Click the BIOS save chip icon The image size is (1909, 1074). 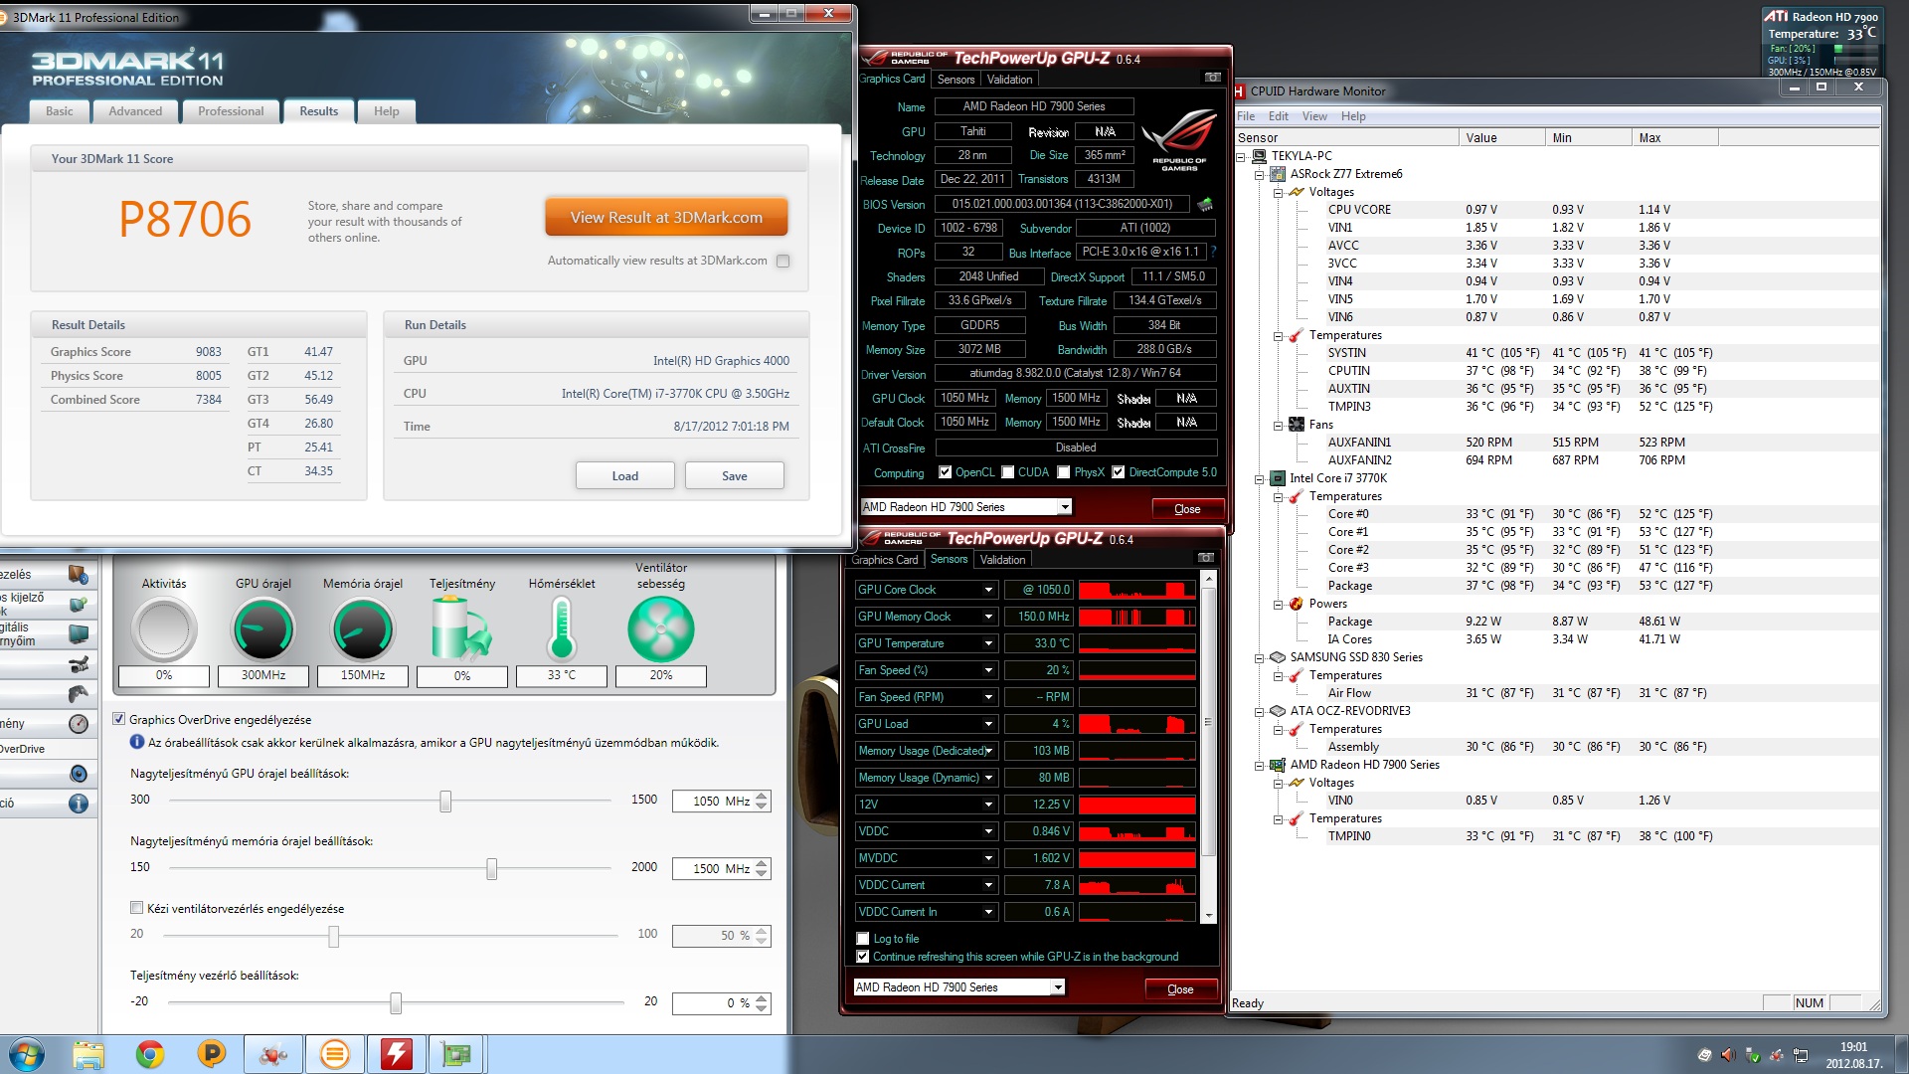[1205, 204]
